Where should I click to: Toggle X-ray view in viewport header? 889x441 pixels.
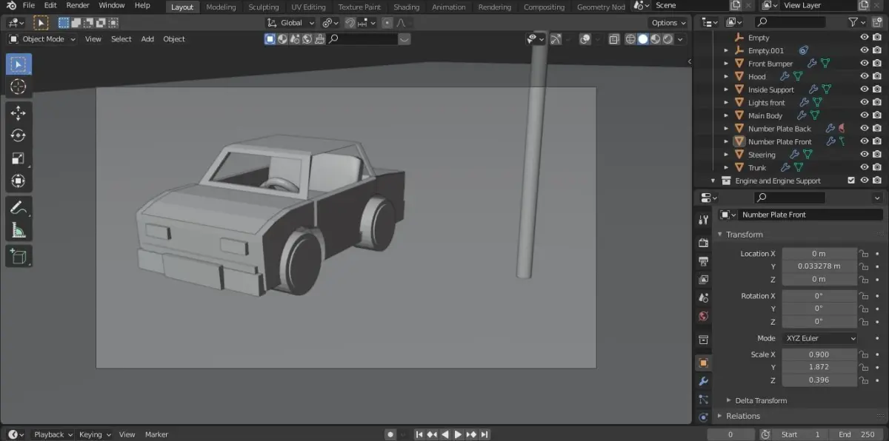point(613,39)
